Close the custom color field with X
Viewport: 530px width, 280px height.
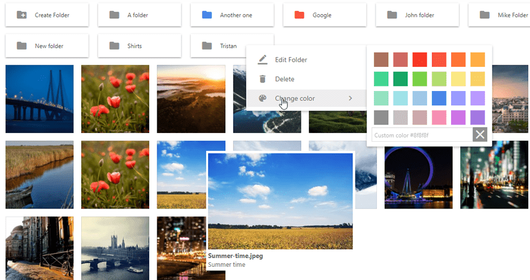pyautogui.click(x=480, y=135)
